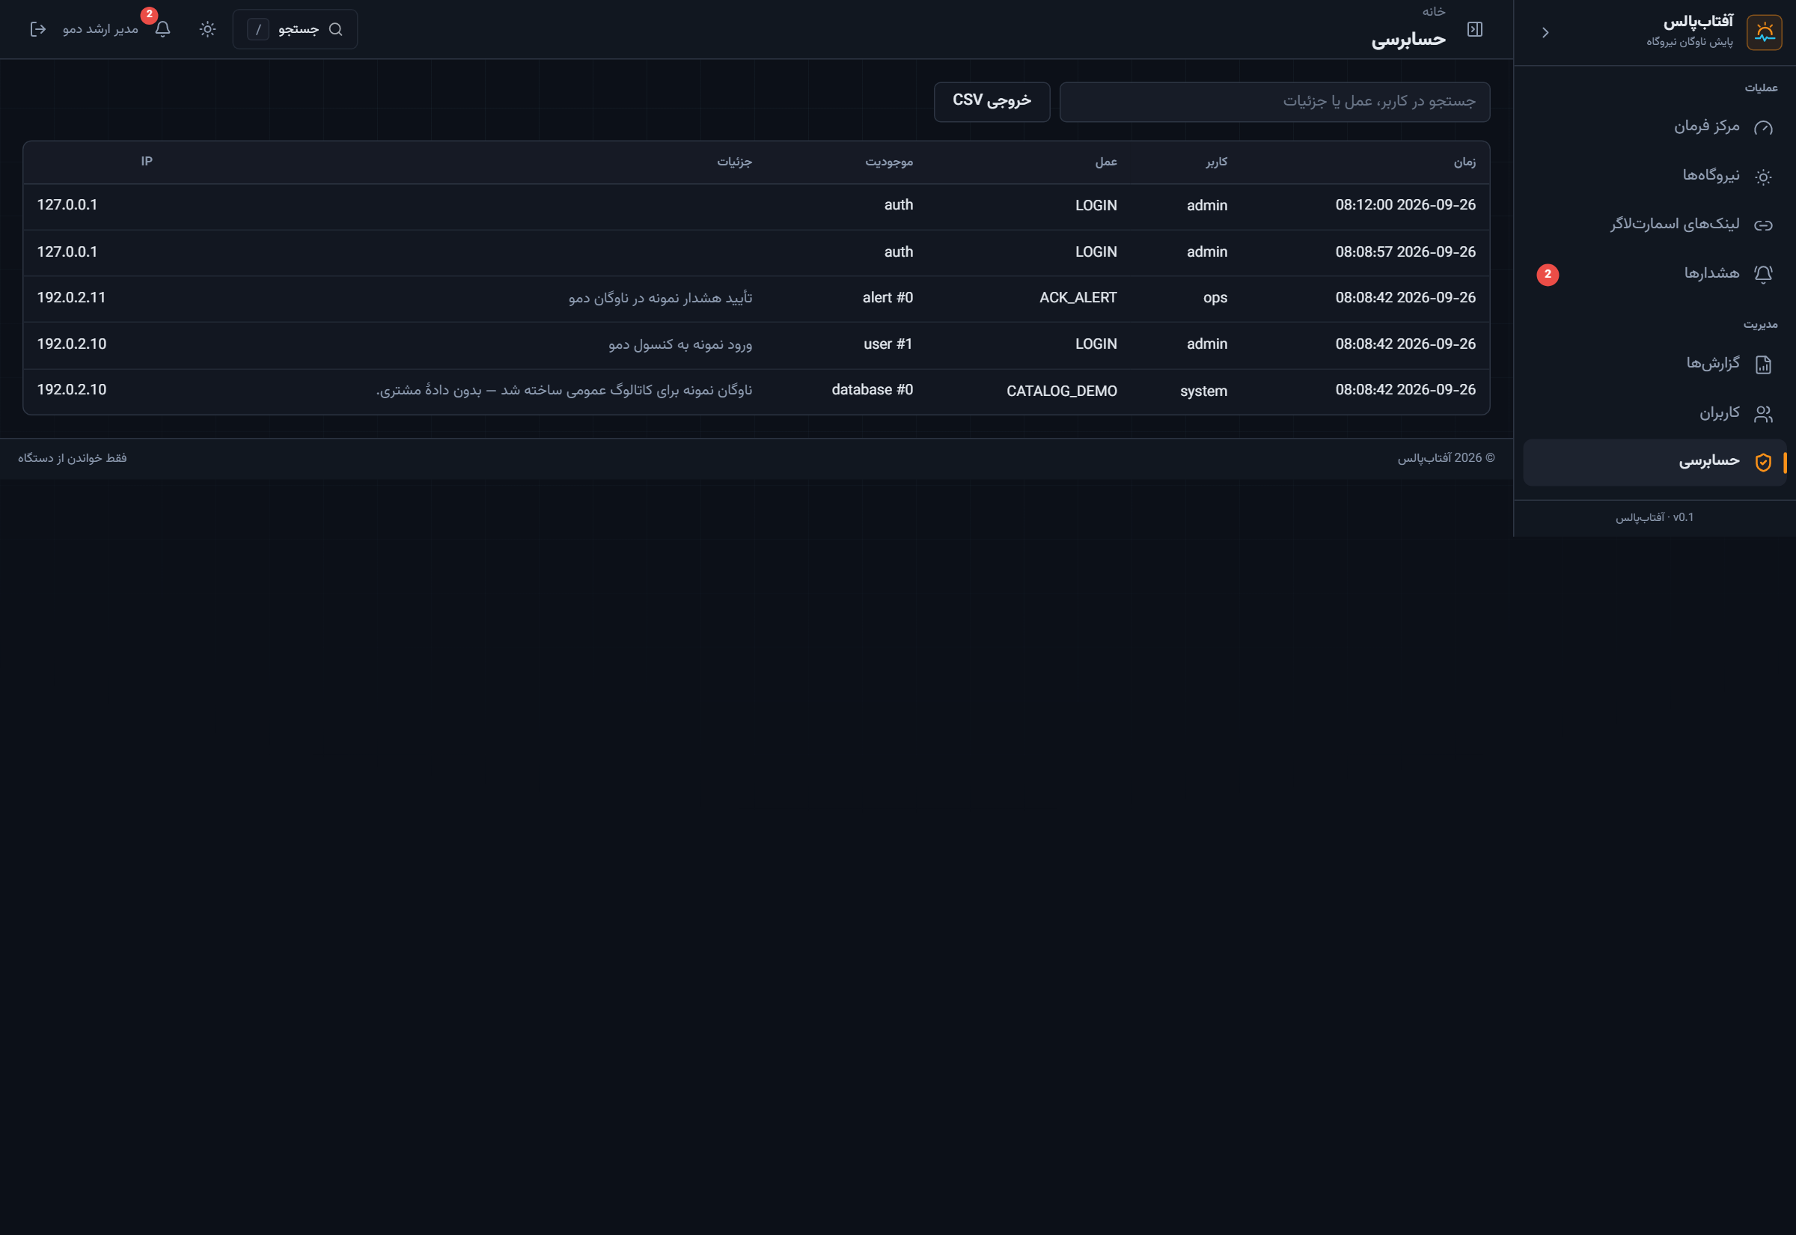Screen dimensions: 1796x1235
Task: Click the AftabPulse sun logo icon
Action: (x=1764, y=32)
